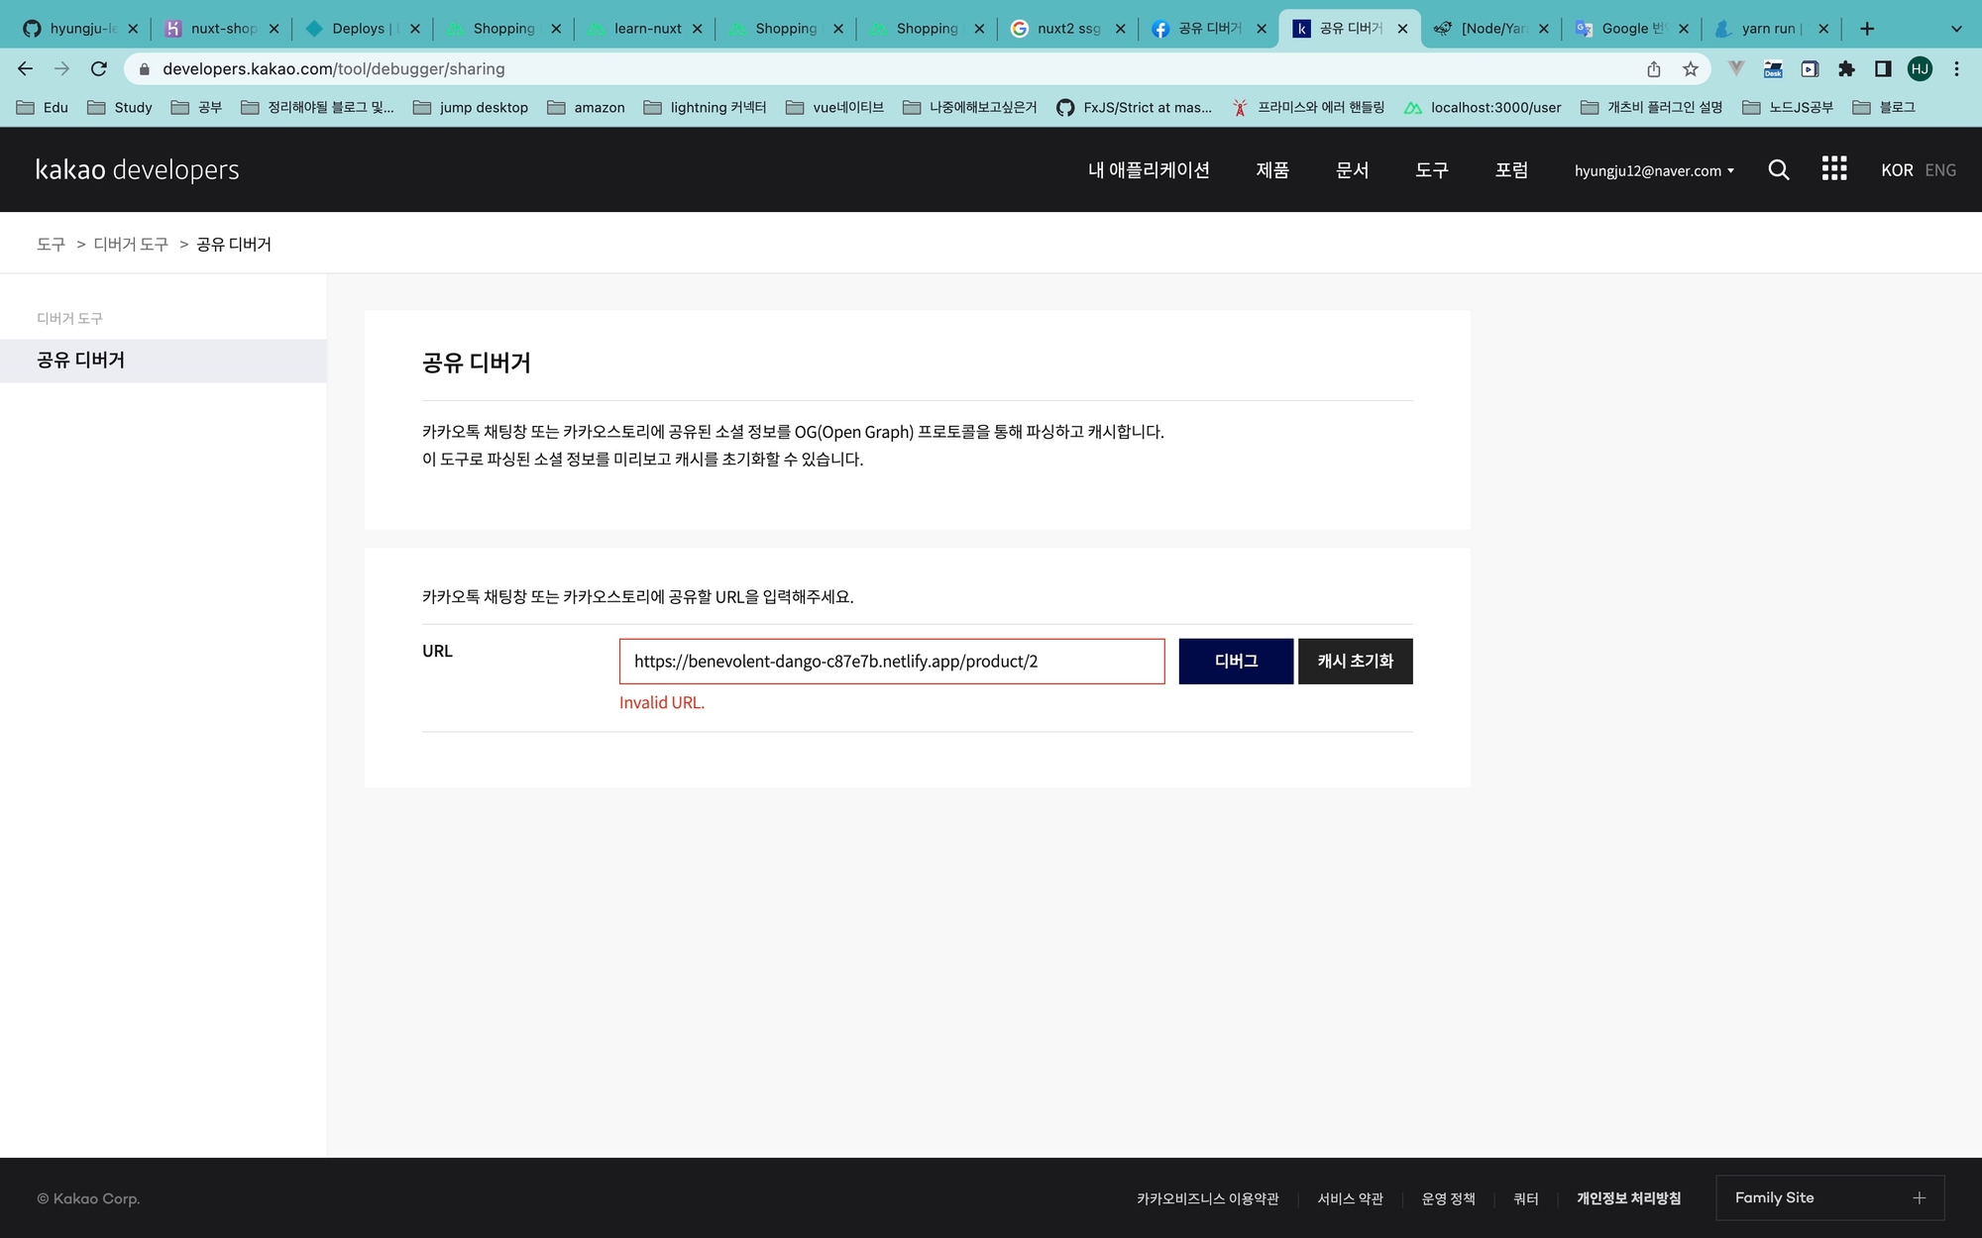Open 서비스 약관 footer link
Viewport: 1982px width, 1238px height.
click(x=1350, y=1198)
